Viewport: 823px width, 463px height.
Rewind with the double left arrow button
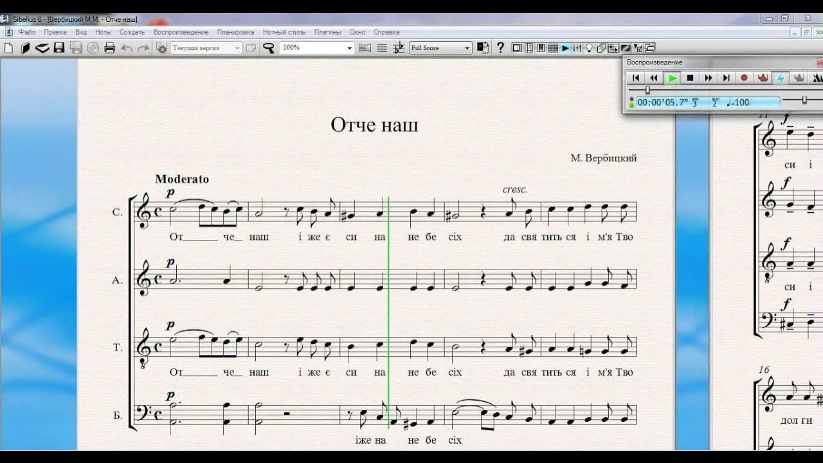coord(654,78)
